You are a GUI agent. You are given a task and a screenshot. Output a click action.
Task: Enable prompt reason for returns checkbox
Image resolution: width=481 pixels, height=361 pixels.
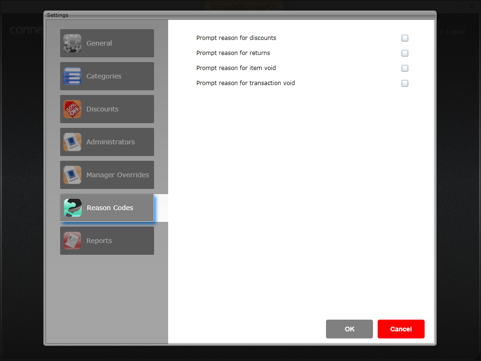[405, 53]
